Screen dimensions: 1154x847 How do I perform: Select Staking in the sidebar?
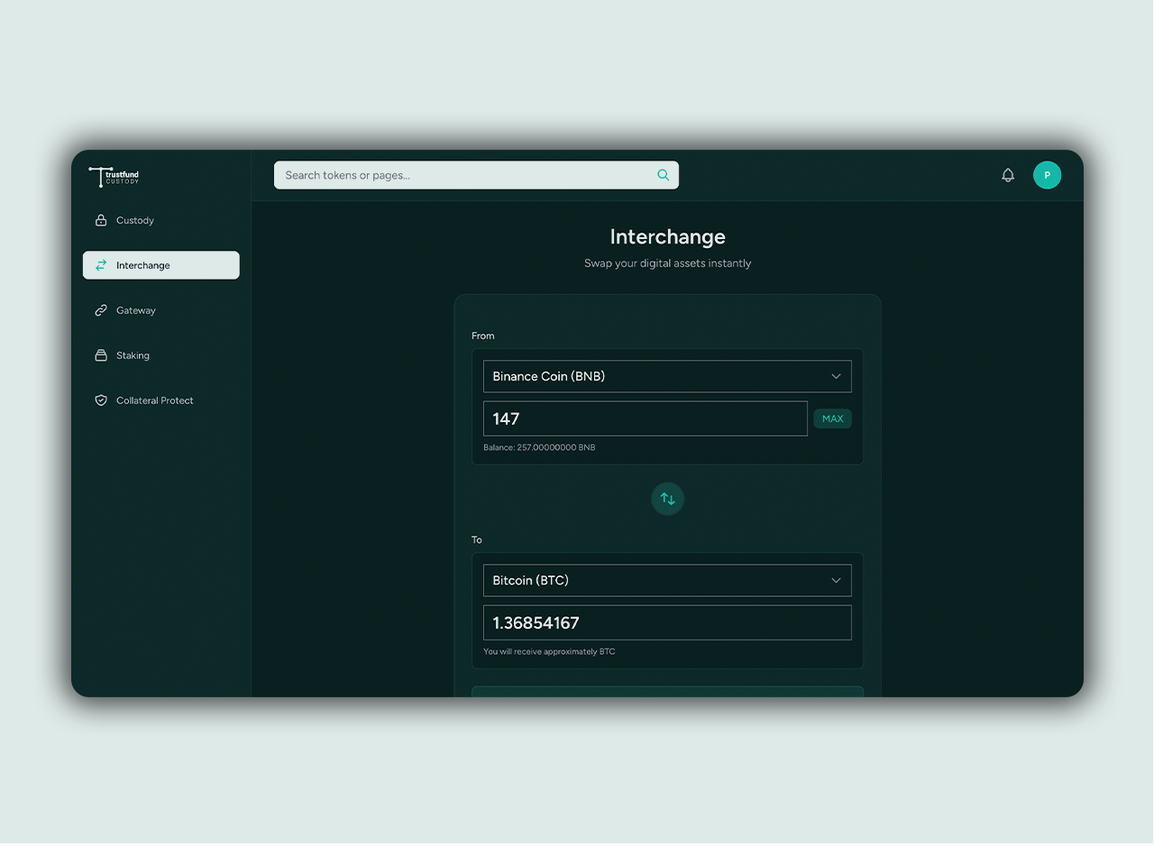133,355
